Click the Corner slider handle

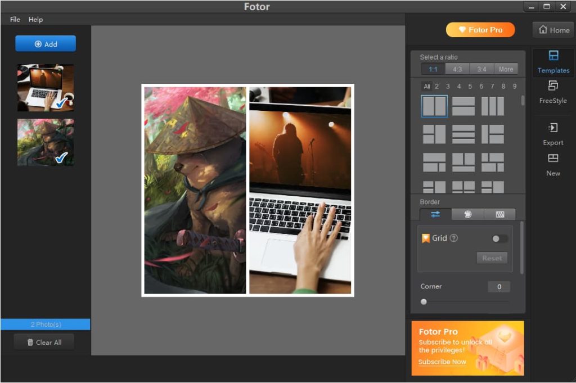click(424, 302)
